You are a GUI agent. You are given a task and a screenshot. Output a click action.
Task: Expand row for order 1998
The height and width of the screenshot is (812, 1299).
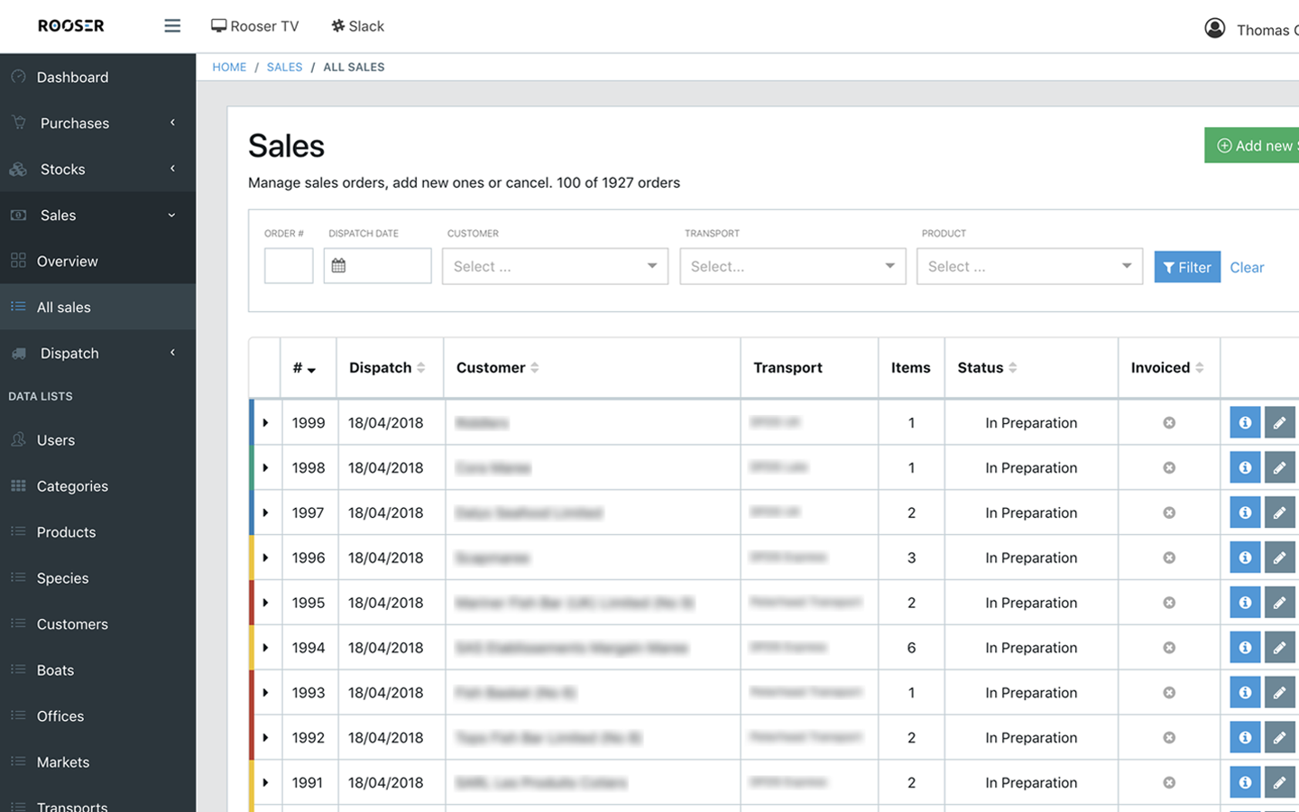[265, 467]
